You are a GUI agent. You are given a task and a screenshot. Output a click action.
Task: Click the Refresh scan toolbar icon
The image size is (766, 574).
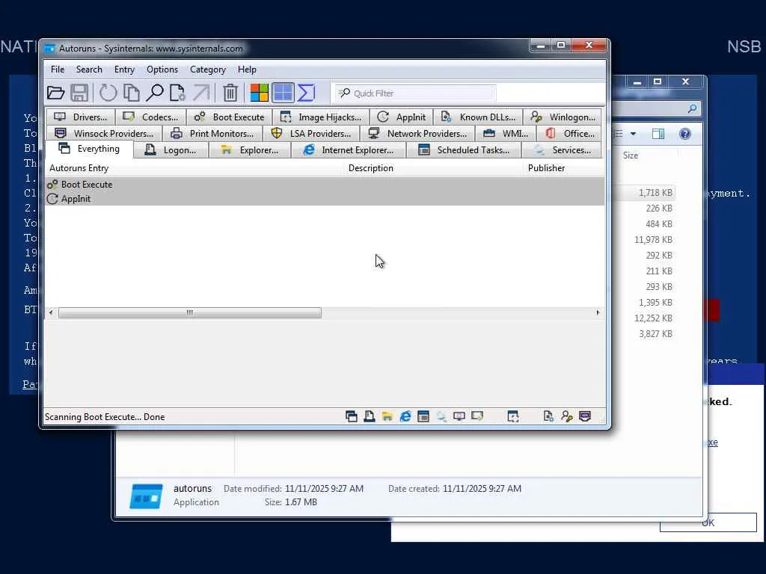coord(108,93)
